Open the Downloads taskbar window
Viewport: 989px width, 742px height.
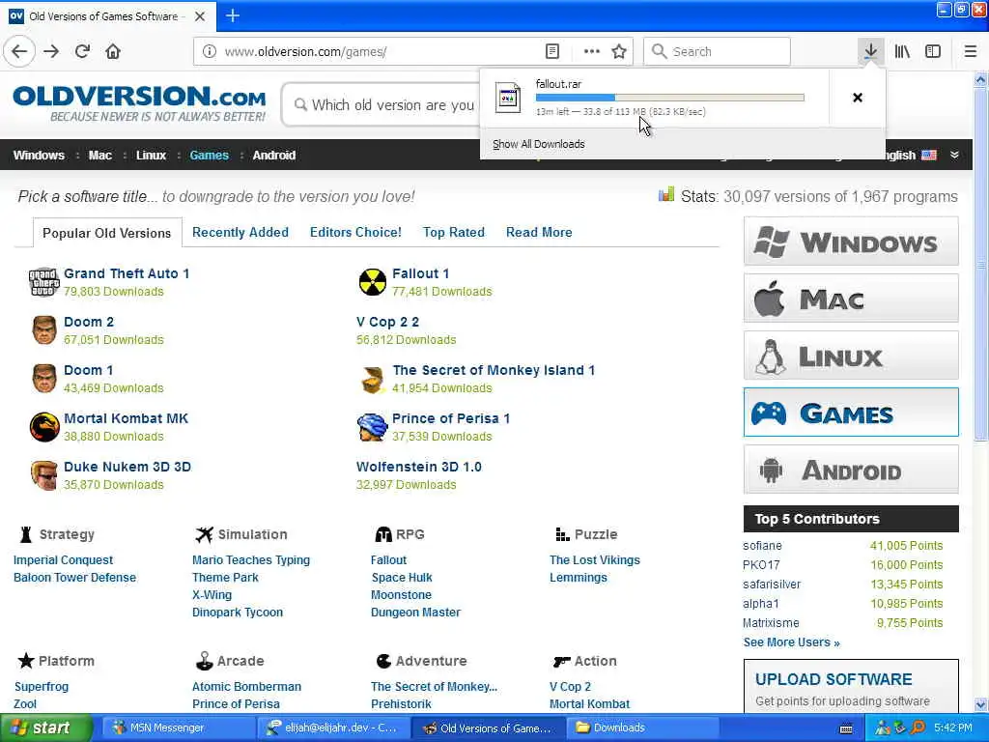click(x=643, y=728)
